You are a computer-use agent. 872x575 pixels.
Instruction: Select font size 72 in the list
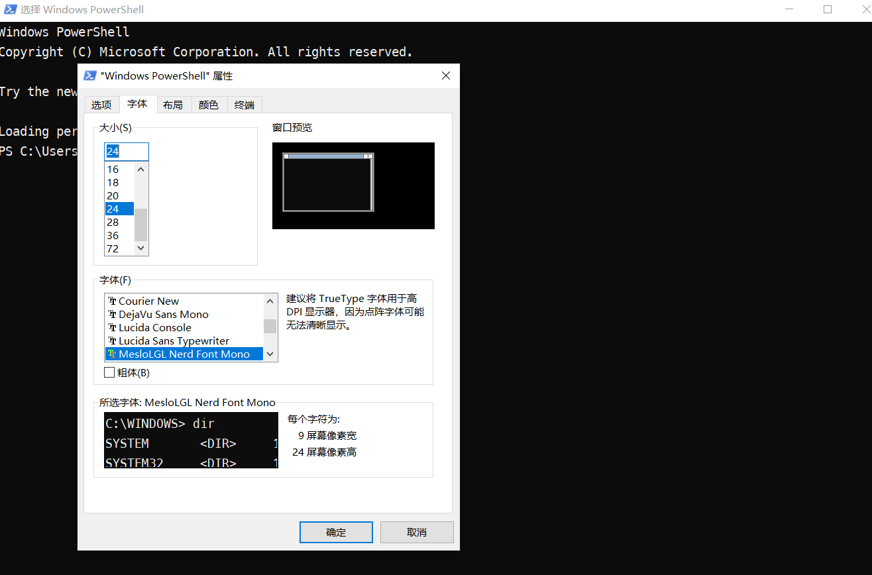coord(119,248)
